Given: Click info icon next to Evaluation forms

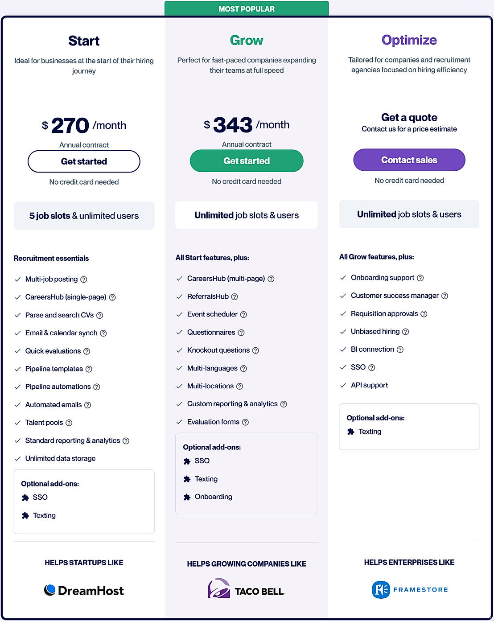Looking at the screenshot, I should click(245, 422).
